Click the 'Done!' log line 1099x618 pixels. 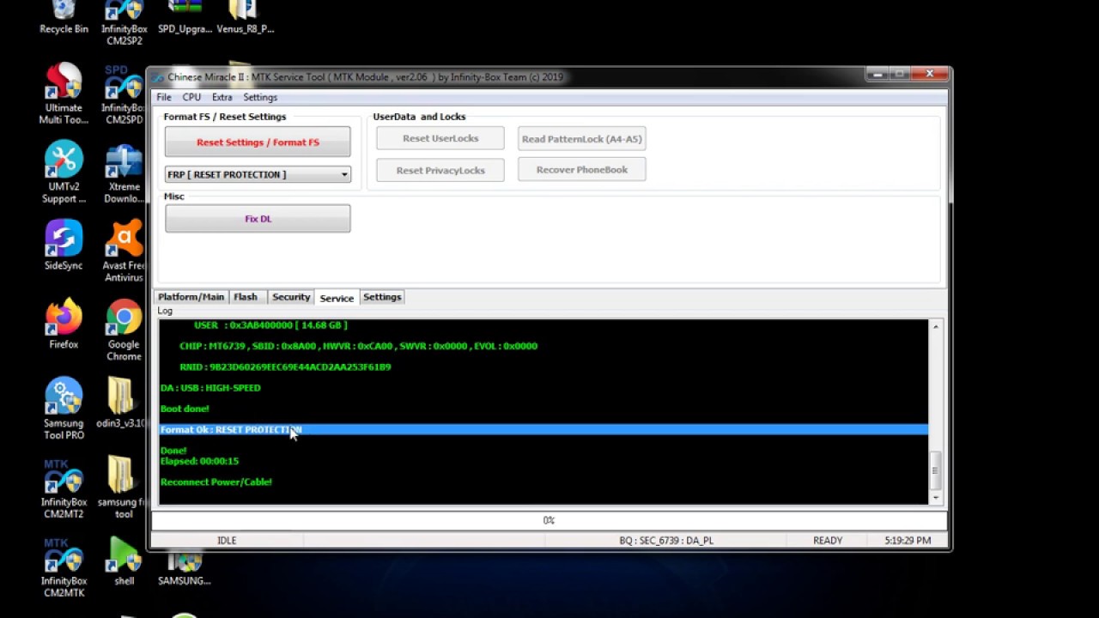coord(173,451)
